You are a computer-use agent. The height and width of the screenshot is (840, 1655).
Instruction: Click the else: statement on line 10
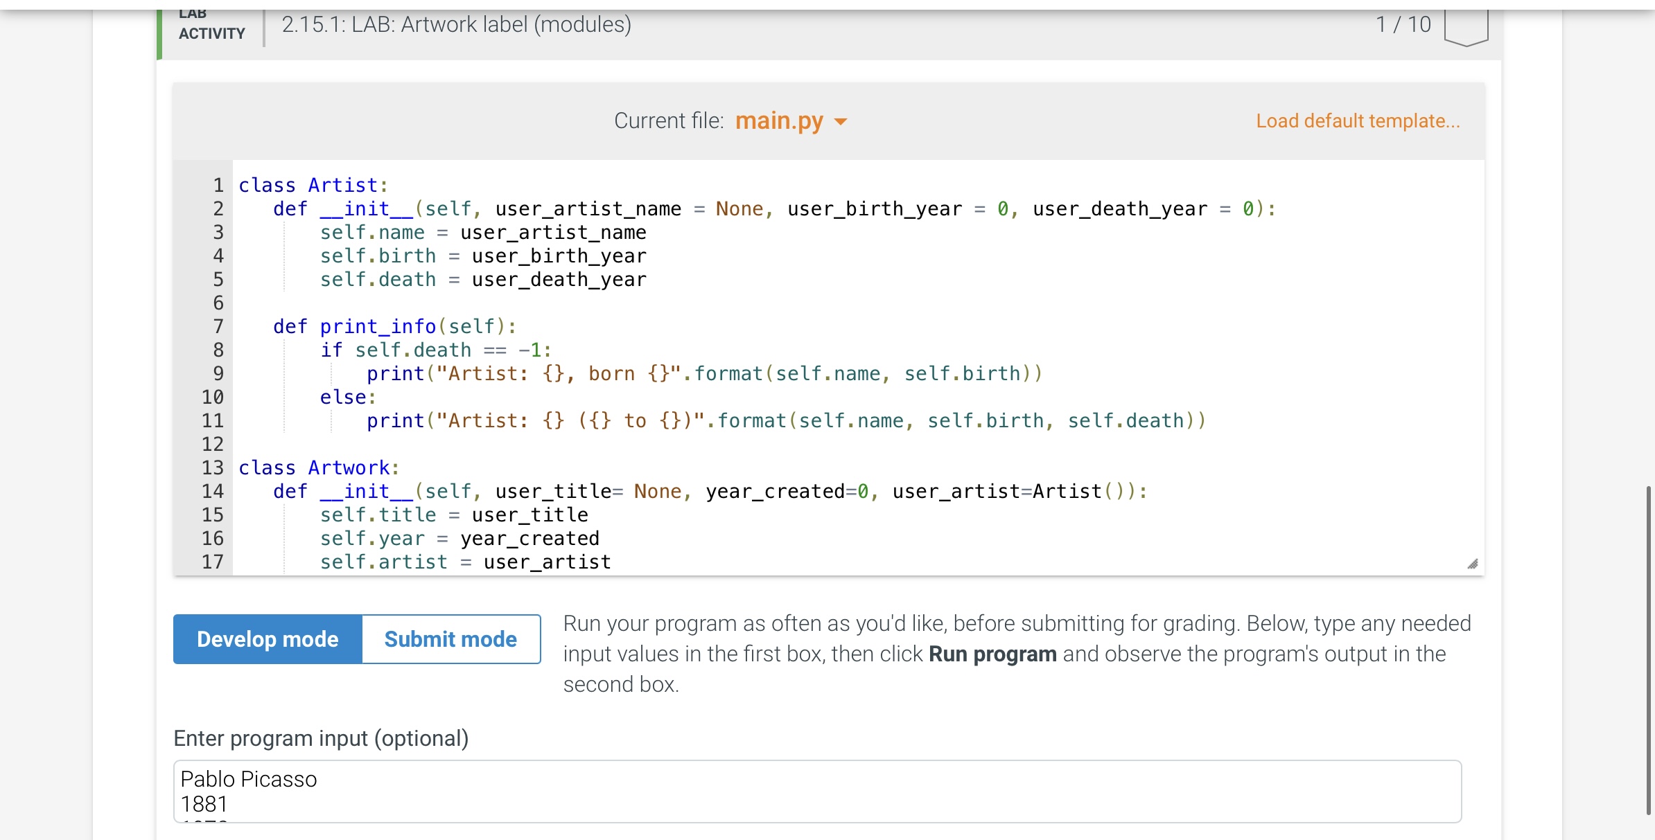tap(347, 397)
